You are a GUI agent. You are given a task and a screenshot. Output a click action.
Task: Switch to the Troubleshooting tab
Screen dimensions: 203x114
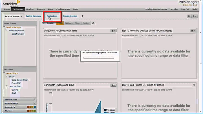pyautogui.click(x=70, y=16)
